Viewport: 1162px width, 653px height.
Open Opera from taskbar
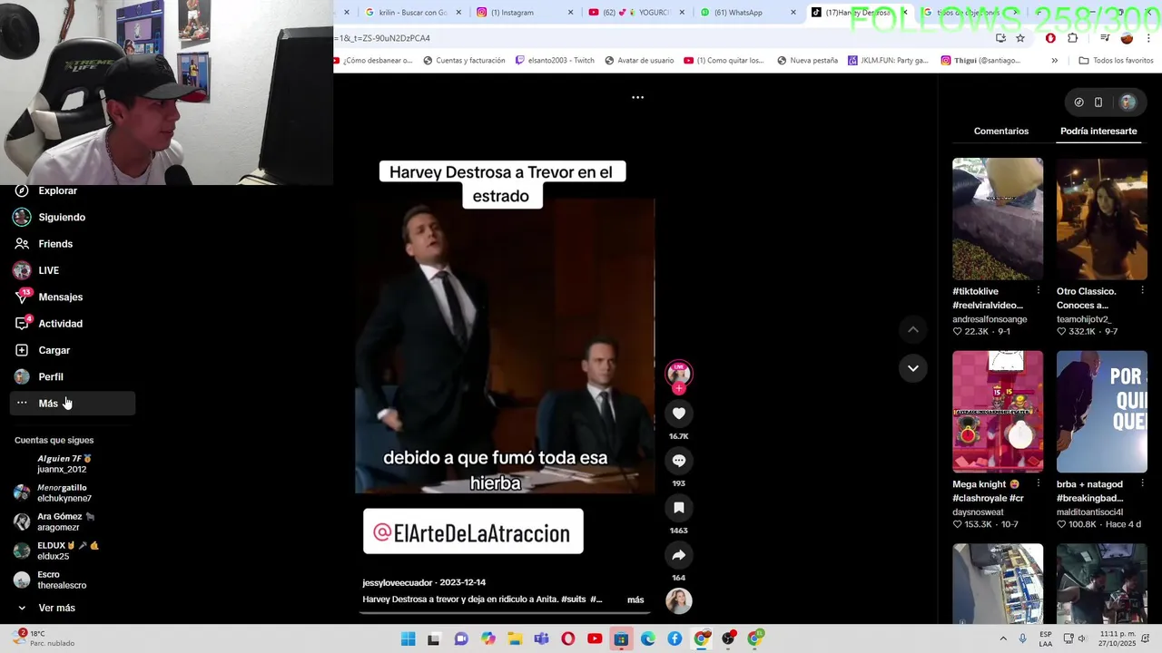coord(568,639)
